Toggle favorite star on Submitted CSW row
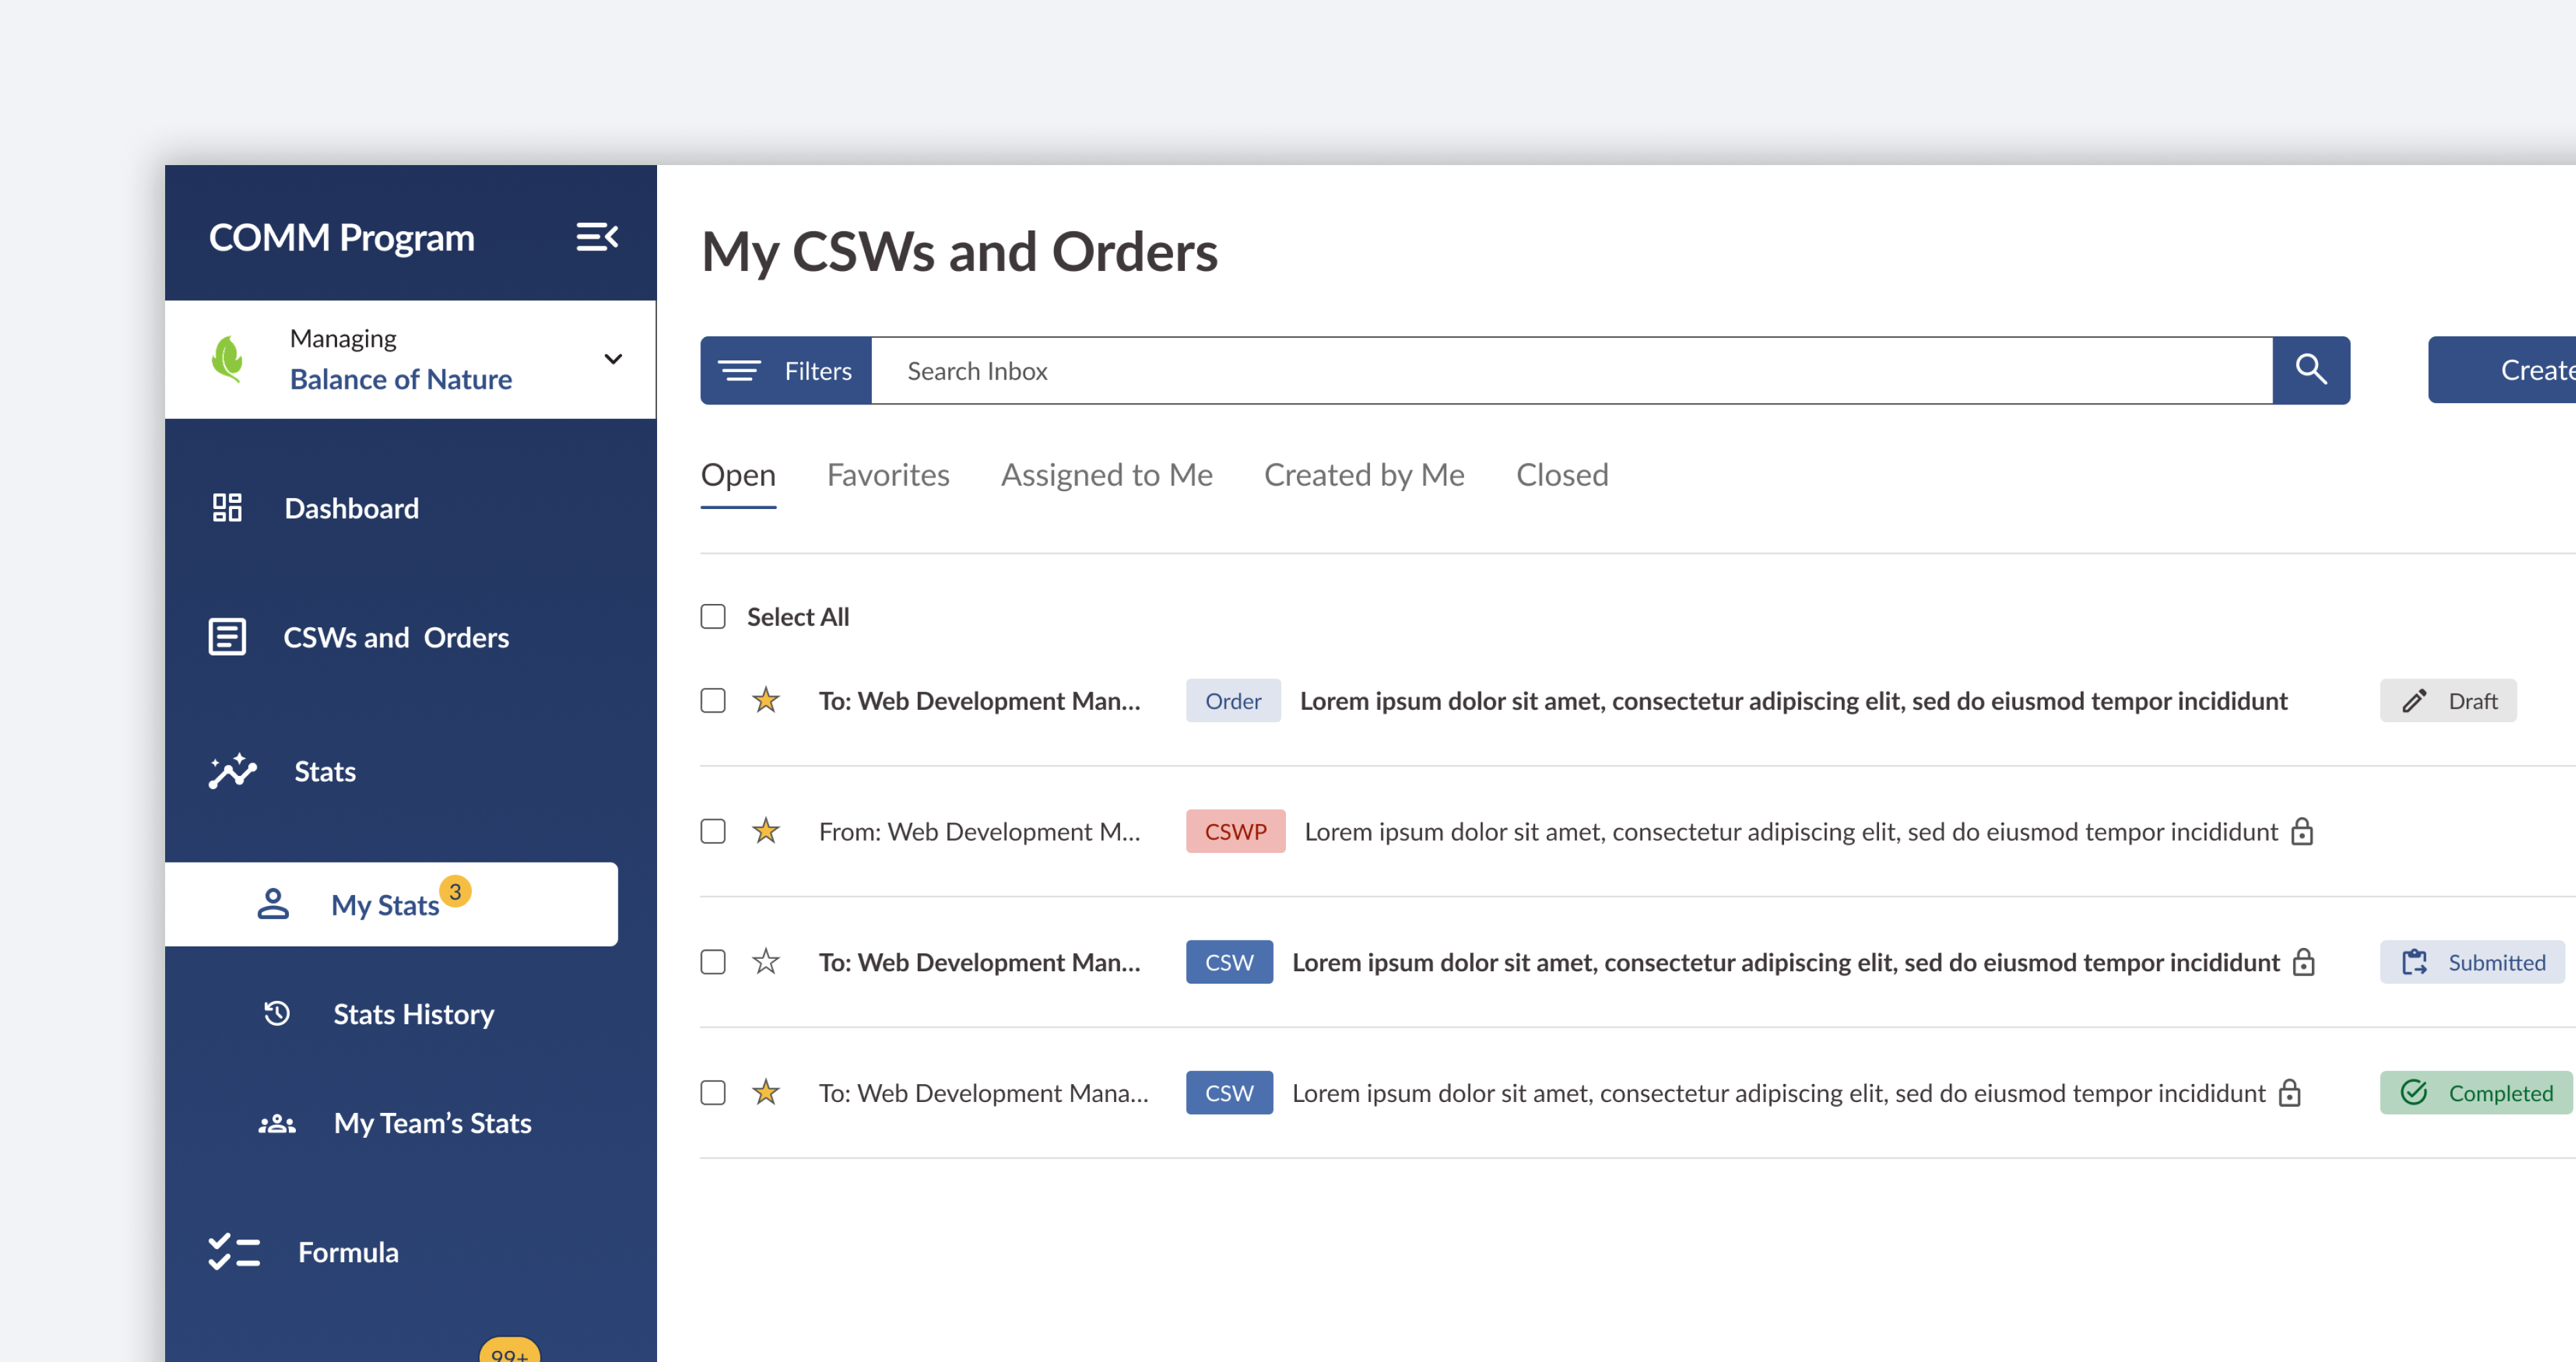This screenshot has height=1362, width=2576. 766,962
